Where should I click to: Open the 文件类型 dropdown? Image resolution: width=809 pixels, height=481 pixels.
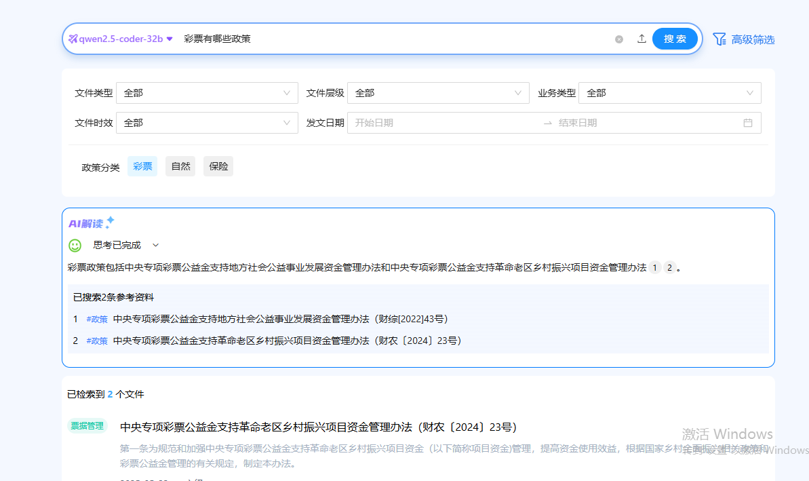tap(207, 93)
